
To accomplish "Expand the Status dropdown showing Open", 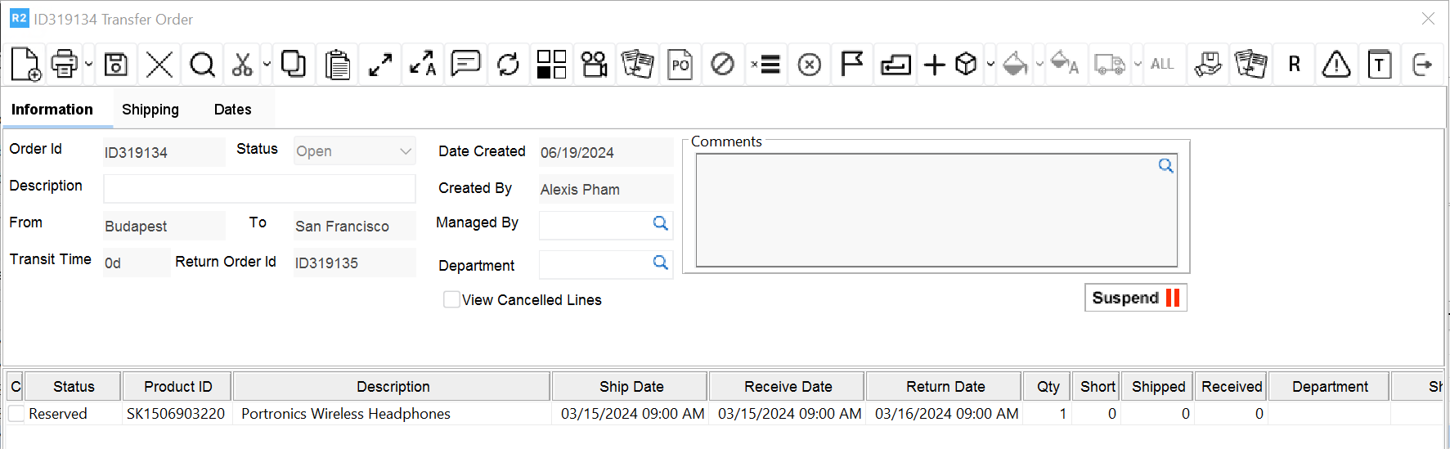I will [405, 151].
